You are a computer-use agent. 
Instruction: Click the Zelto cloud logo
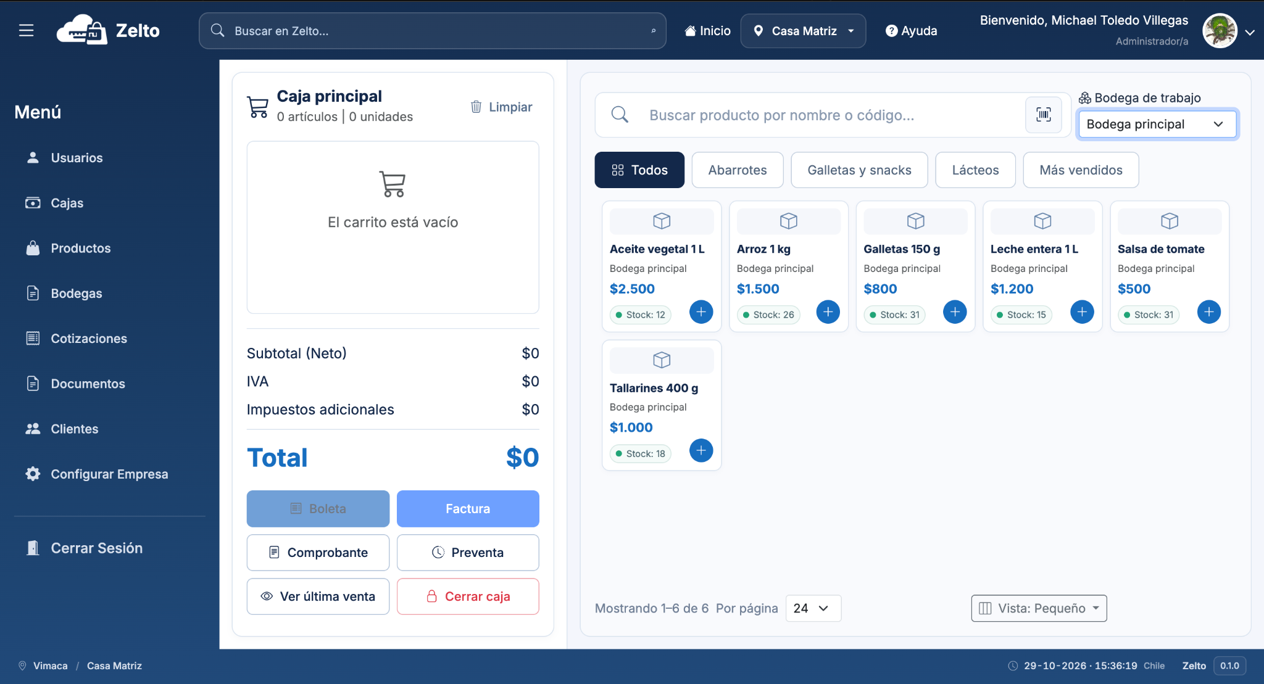click(81, 30)
